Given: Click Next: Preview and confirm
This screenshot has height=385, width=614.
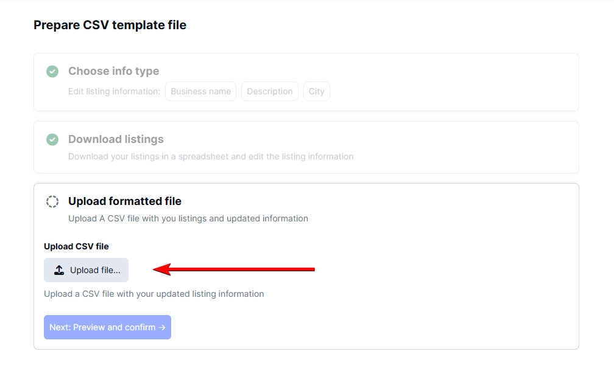Looking at the screenshot, I should pos(107,327).
